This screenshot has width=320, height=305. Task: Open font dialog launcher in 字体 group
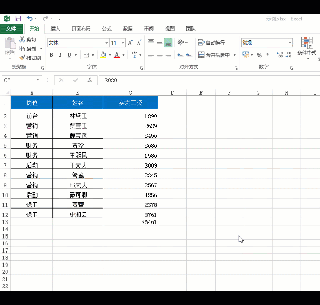[x=141, y=68]
